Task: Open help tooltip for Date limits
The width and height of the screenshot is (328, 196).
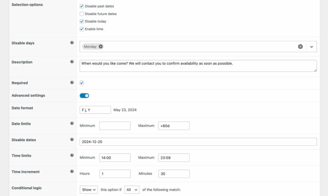Action: (x=72, y=123)
